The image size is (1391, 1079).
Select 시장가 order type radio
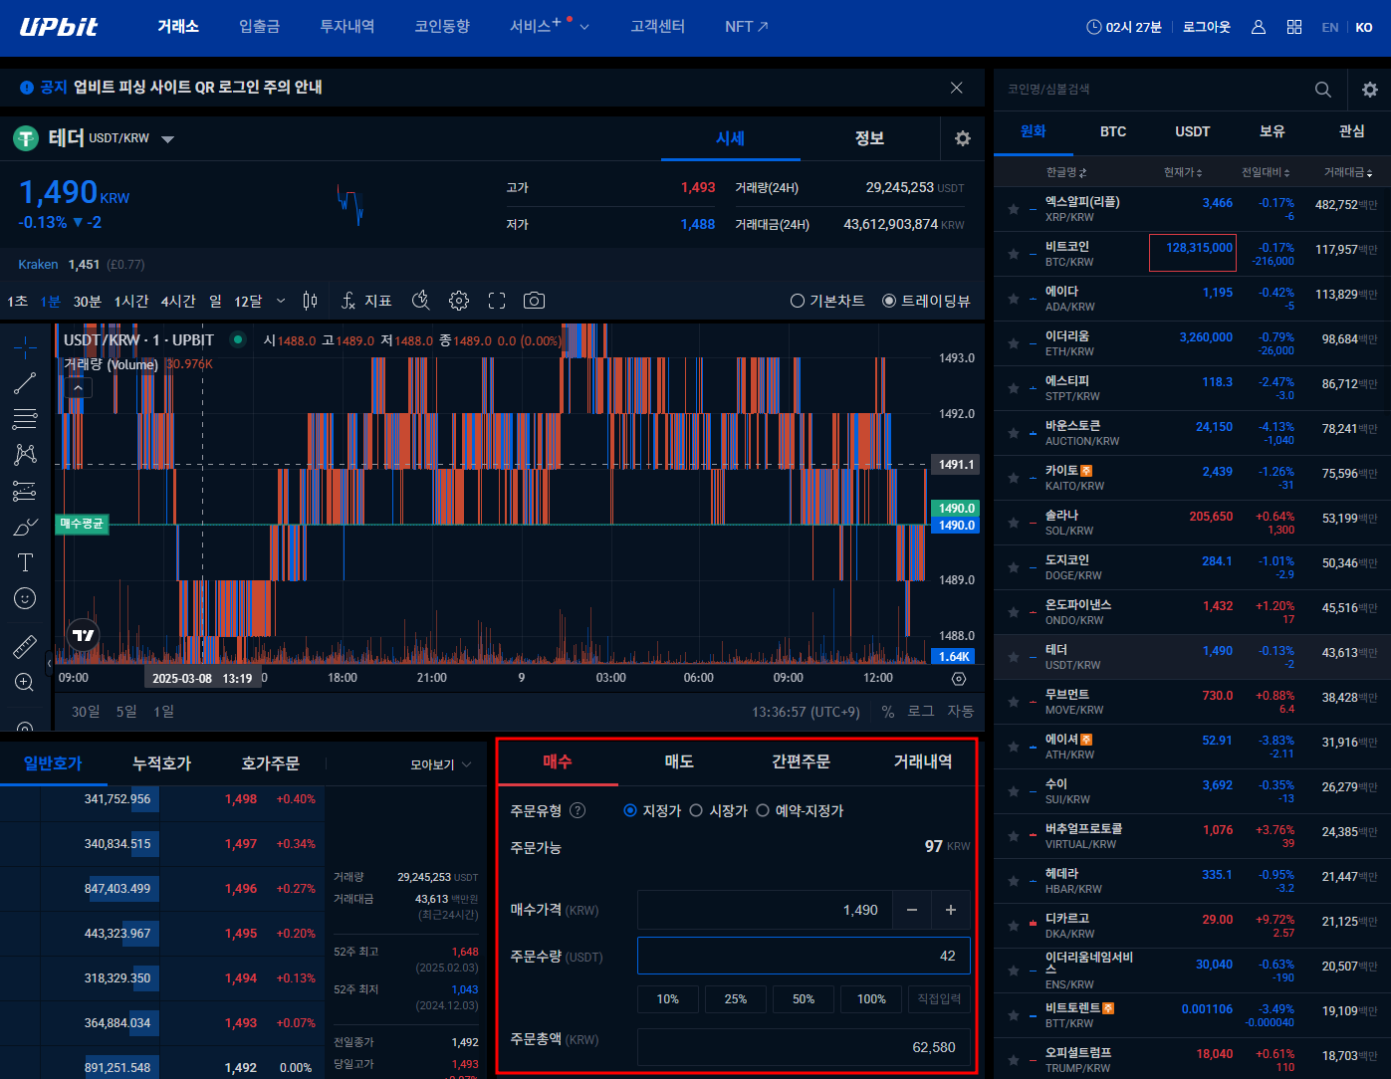(x=696, y=810)
